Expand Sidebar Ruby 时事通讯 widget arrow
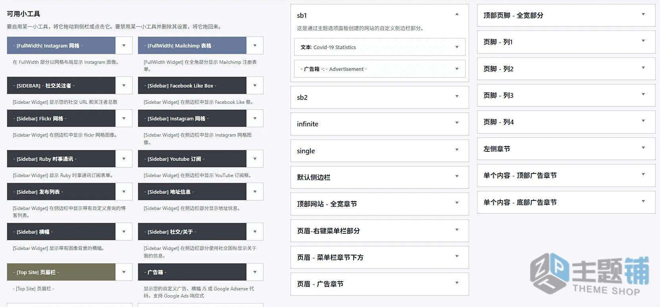This screenshot has height=307, width=660. (x=124, y=159)
